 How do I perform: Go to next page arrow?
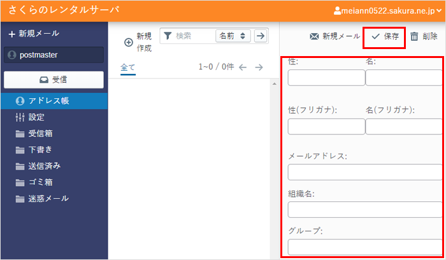click(259, 68)
